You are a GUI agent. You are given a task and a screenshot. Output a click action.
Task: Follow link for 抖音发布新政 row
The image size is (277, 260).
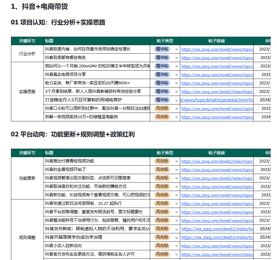[x=217, y=229]
